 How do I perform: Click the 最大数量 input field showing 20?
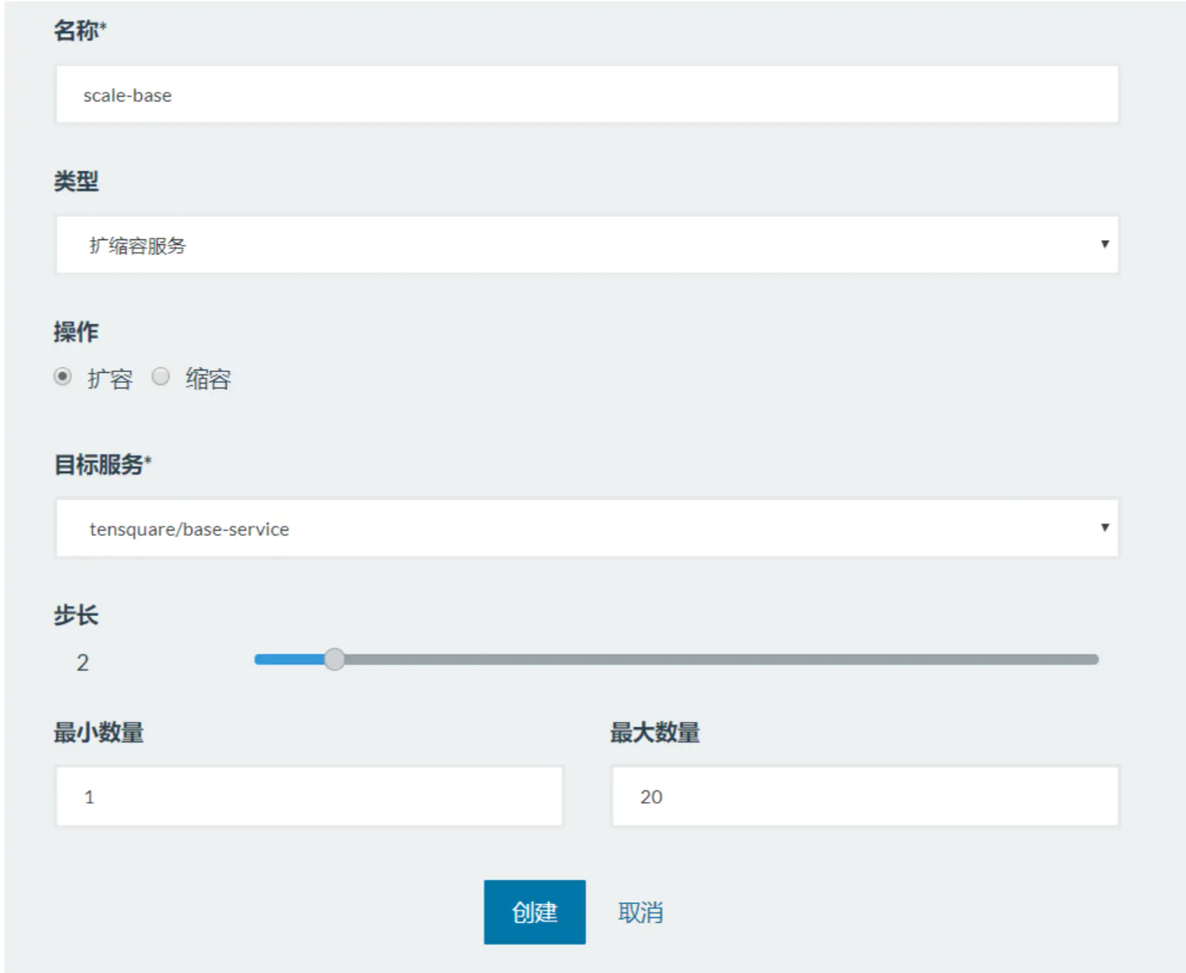click(865, 796)
